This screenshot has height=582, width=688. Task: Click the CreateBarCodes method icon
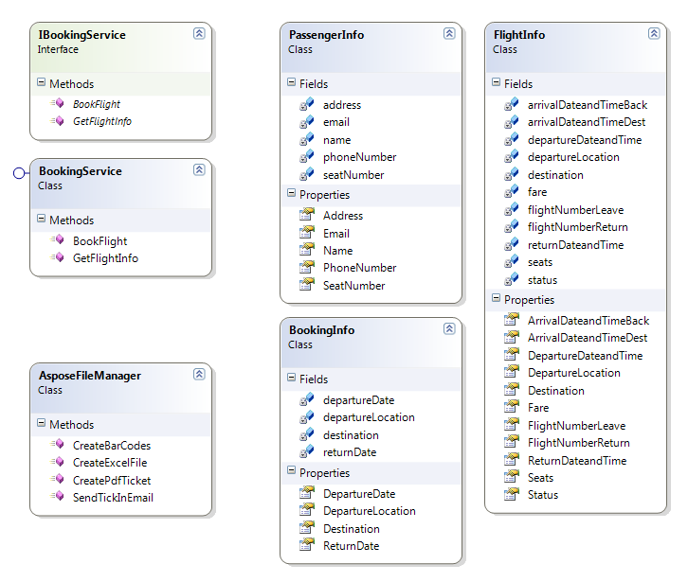[x=57, y=445]
